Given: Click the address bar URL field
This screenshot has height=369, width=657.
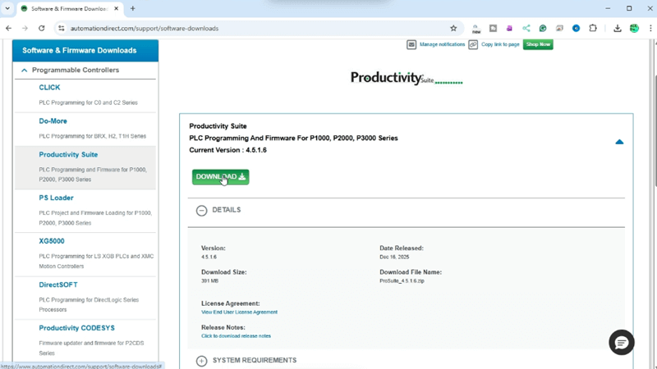Looking at the screenshot, I should pyautogui.click(x=246, y=28).
